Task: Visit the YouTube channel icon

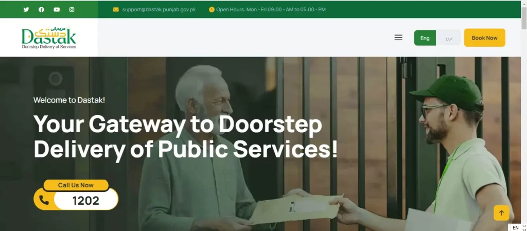Action: tap(57, 9)
